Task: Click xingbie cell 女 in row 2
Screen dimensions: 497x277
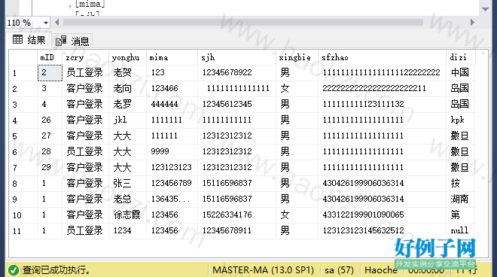Action: pyautogui.click(x=297, y=89)
